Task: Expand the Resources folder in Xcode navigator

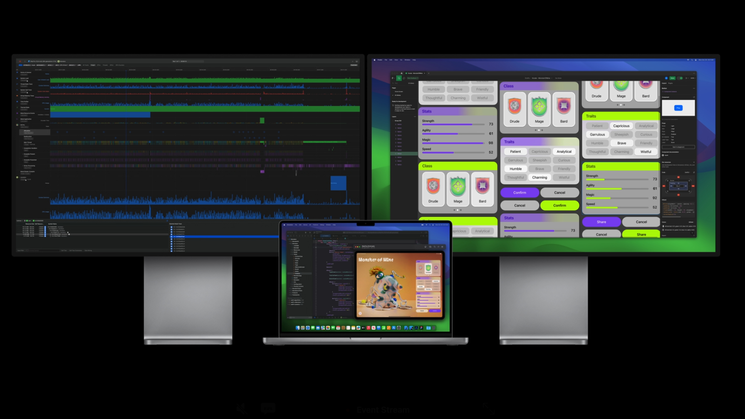Action: pyautogui.click(x=291, y=250)
